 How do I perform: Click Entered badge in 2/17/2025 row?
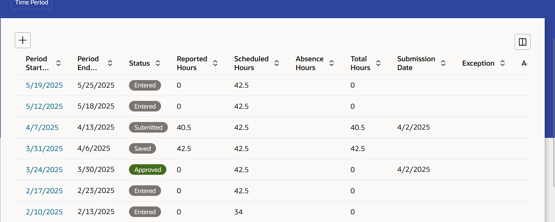[145, 191]
